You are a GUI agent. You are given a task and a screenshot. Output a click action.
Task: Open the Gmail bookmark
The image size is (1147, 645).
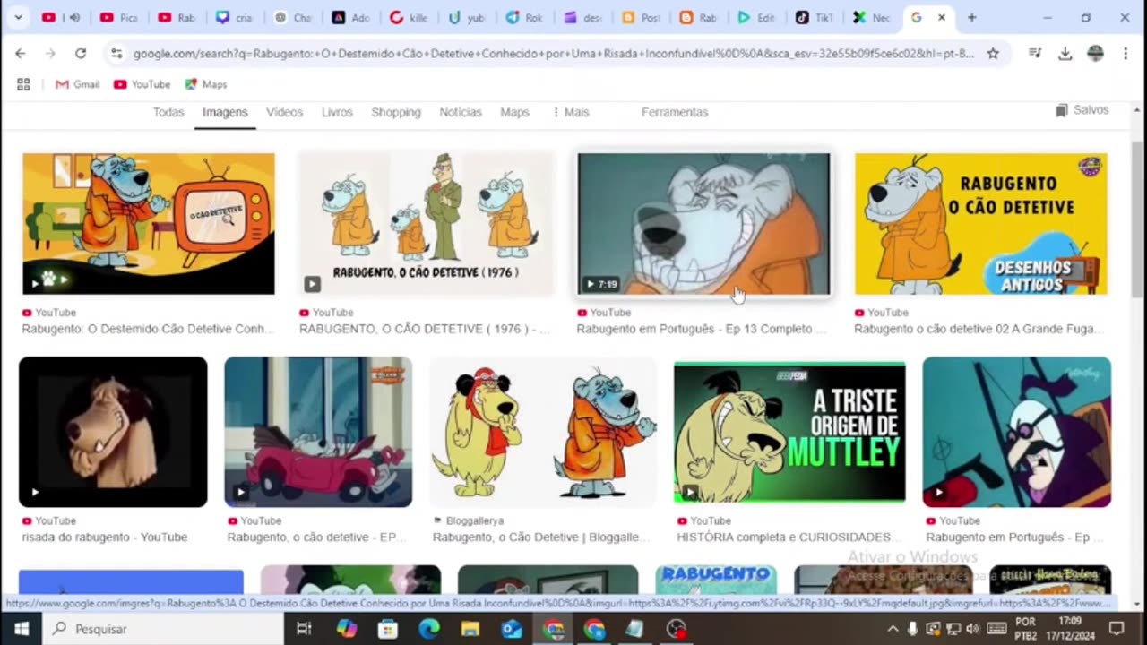[x=77, y=84]
